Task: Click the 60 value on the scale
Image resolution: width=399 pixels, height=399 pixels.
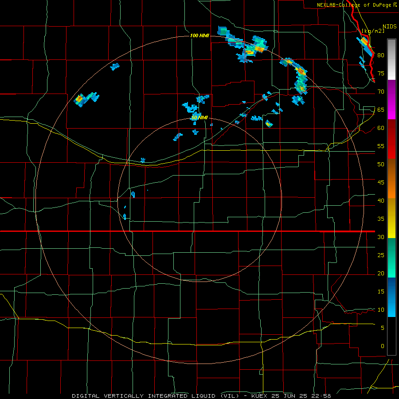Action: tap(381, 128)
